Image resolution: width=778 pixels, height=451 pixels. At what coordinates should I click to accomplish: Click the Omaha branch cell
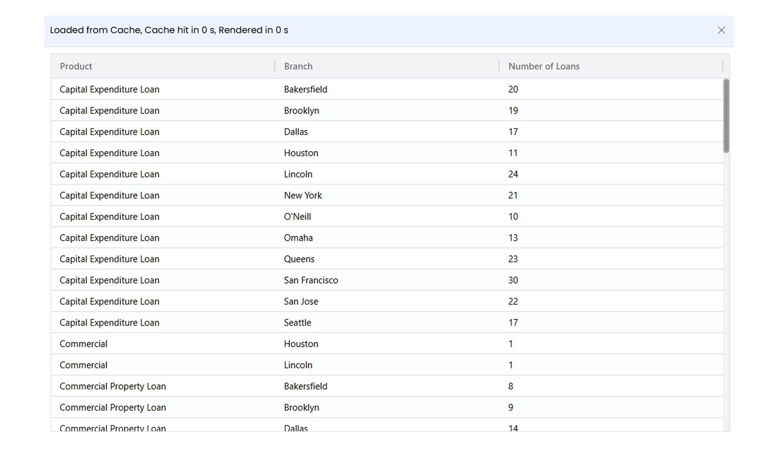click(298, 238)
